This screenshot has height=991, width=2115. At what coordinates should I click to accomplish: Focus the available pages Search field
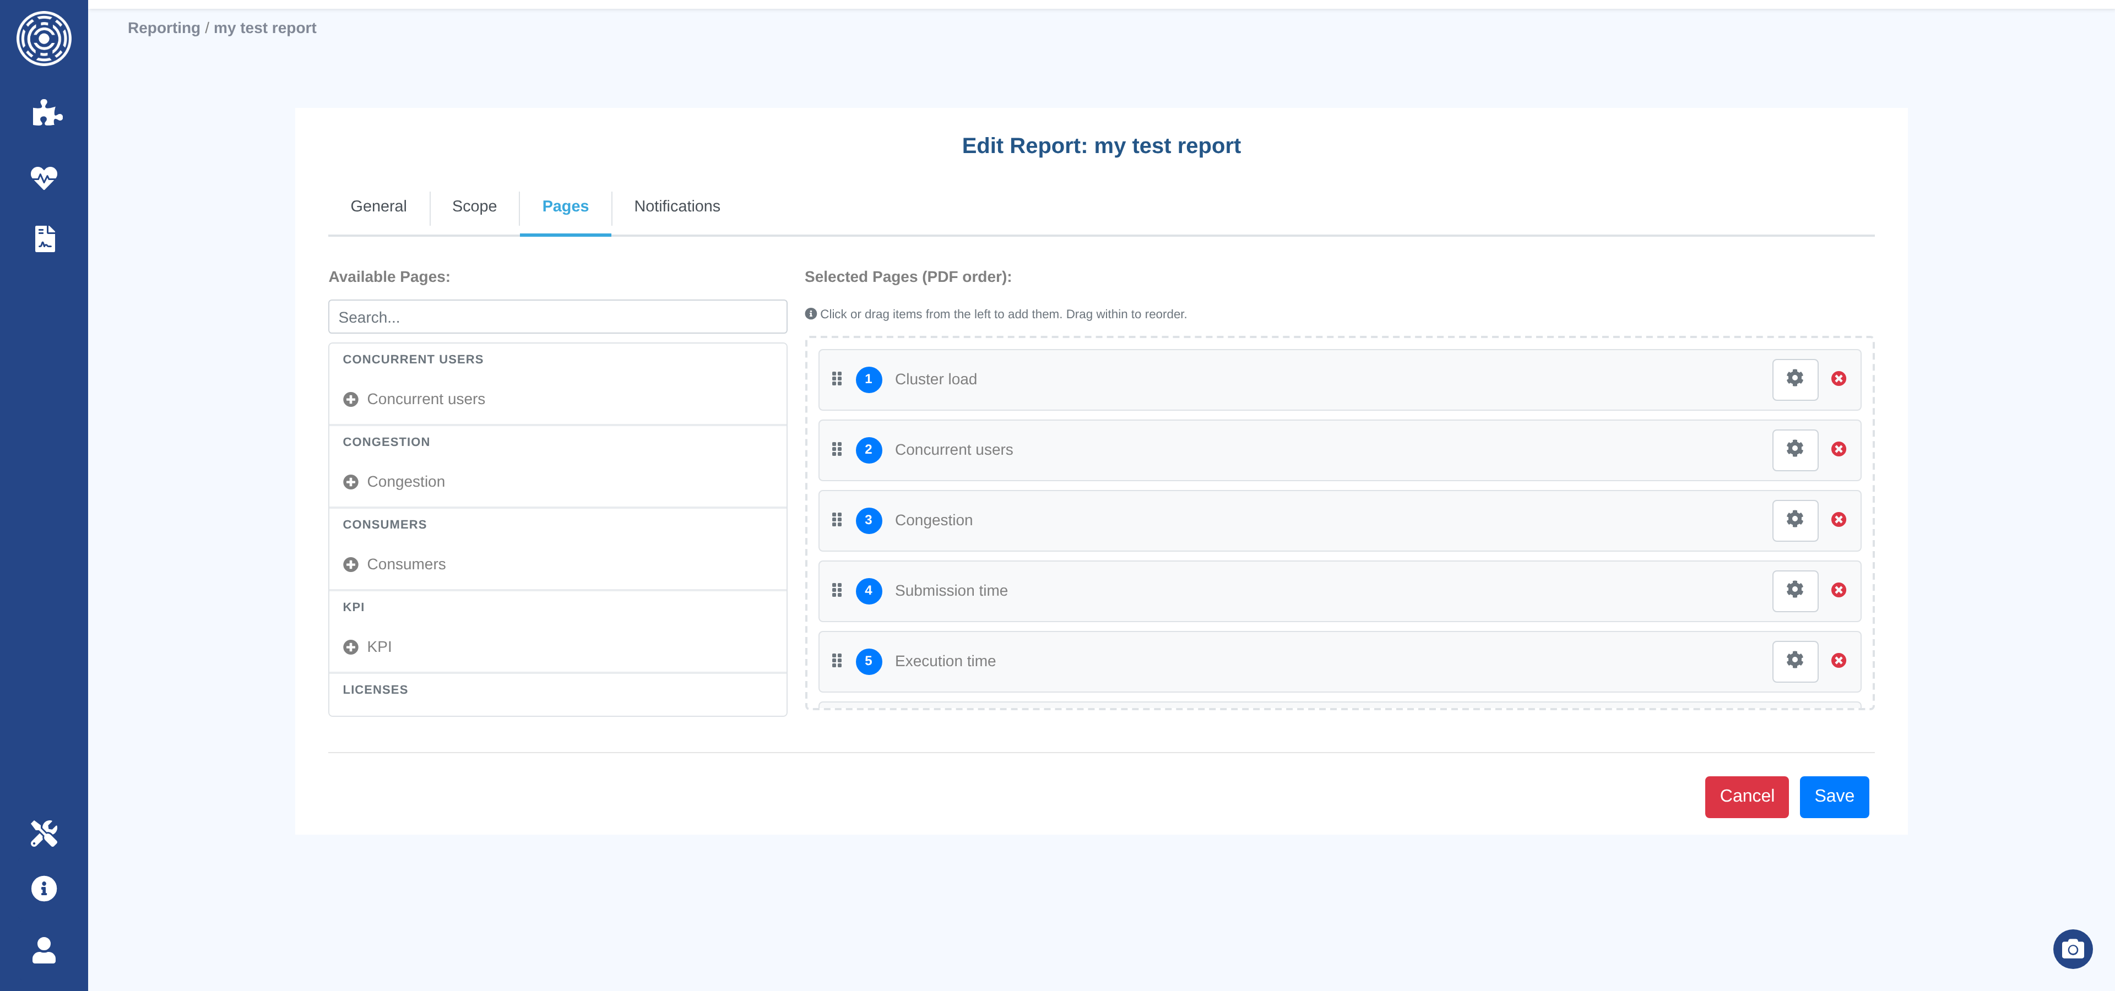click(557, 318)
